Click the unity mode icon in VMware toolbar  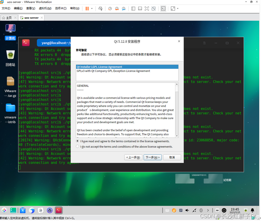click(154, 9)
